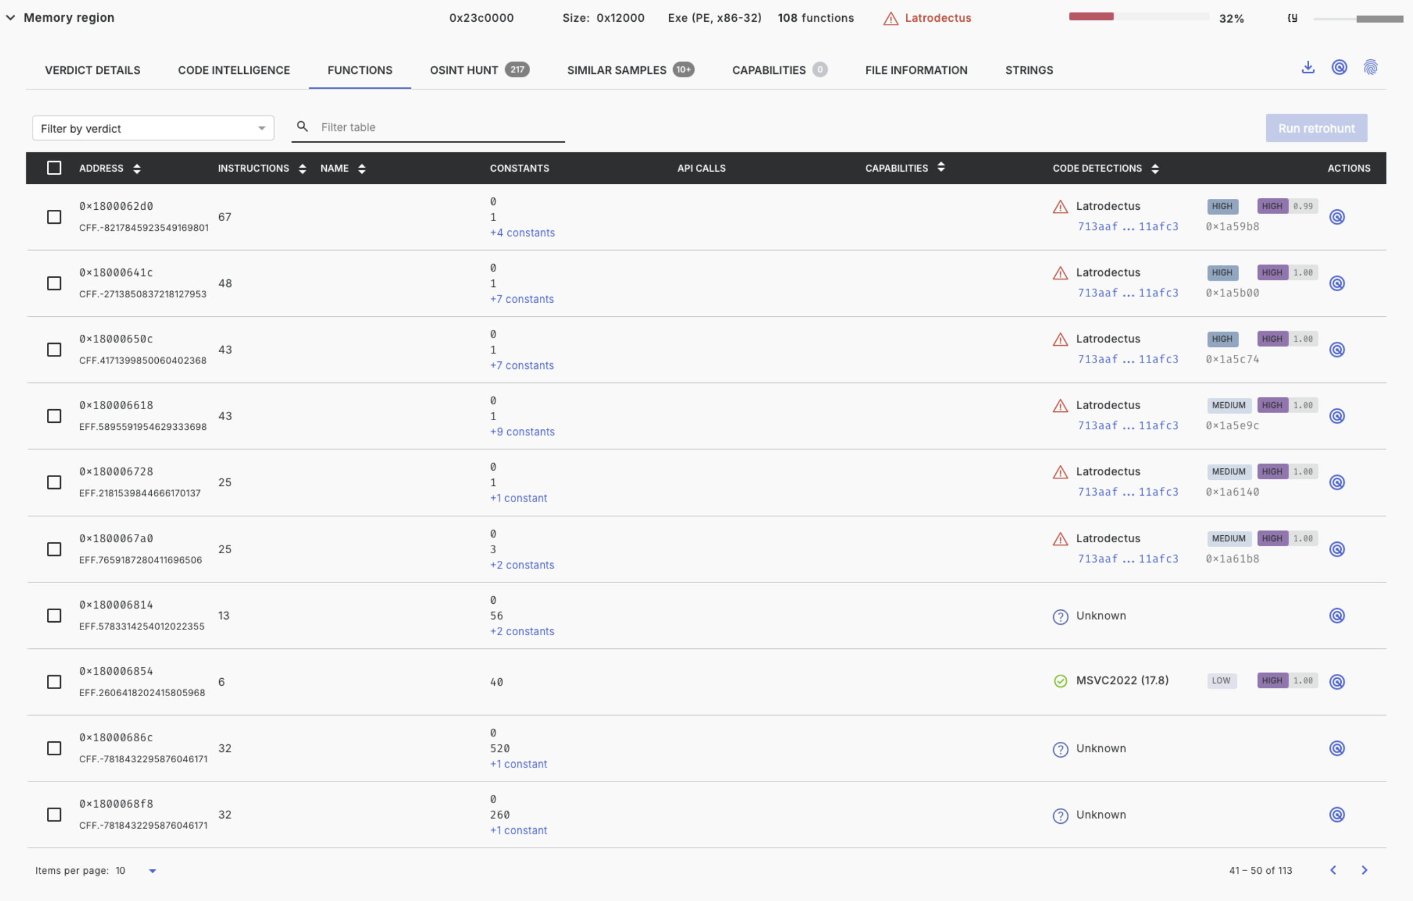Click action icon for row 0x180006854

1337,681
